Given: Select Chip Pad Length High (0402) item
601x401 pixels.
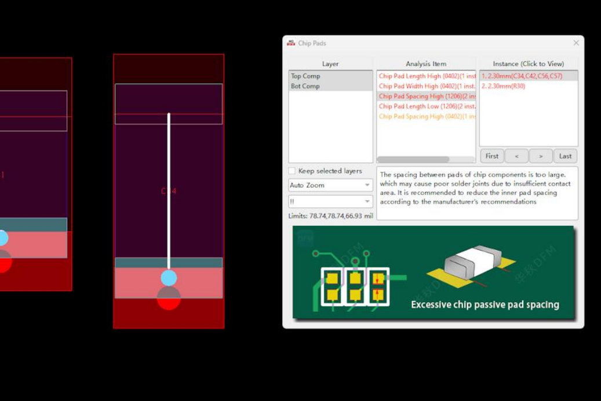Looking at the screenshot, I should click(x=427, y=76).
